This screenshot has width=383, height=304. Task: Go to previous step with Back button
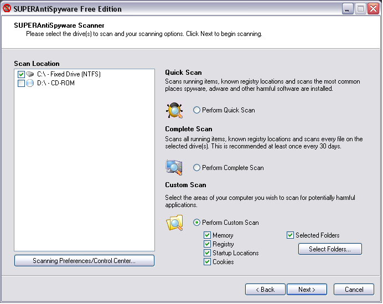pos(265,290)
